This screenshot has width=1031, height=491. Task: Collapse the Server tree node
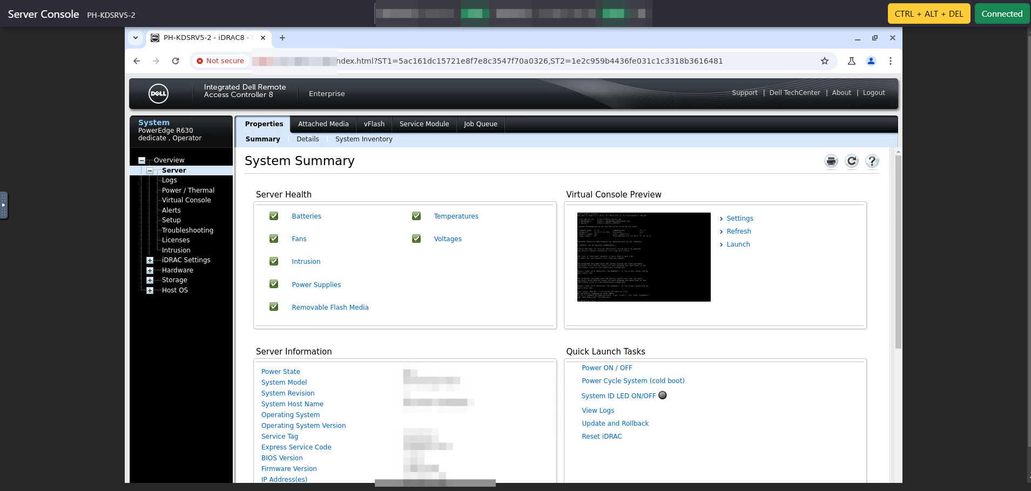(150, 171)
